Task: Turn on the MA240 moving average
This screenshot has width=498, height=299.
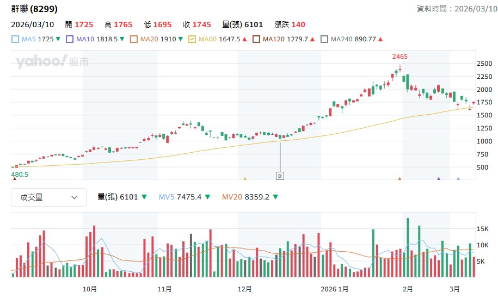Action: (324, 39)
